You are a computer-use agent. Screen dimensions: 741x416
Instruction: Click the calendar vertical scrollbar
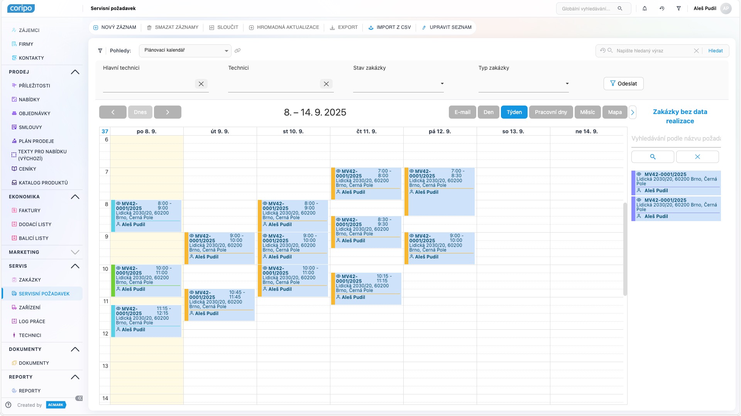(x=625, y=249)
